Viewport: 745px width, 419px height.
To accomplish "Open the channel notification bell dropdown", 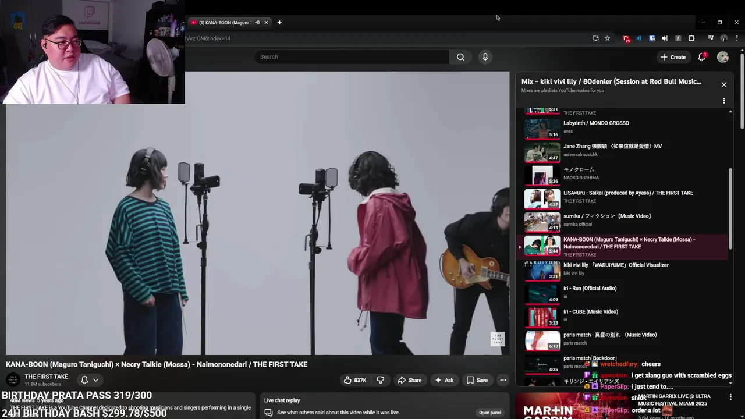I will 90,380.
